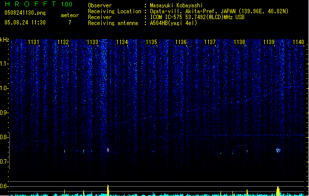Click the 1134 time marker
The width and height of the screenshot is (309, 196).
click(x=122, y=42)
